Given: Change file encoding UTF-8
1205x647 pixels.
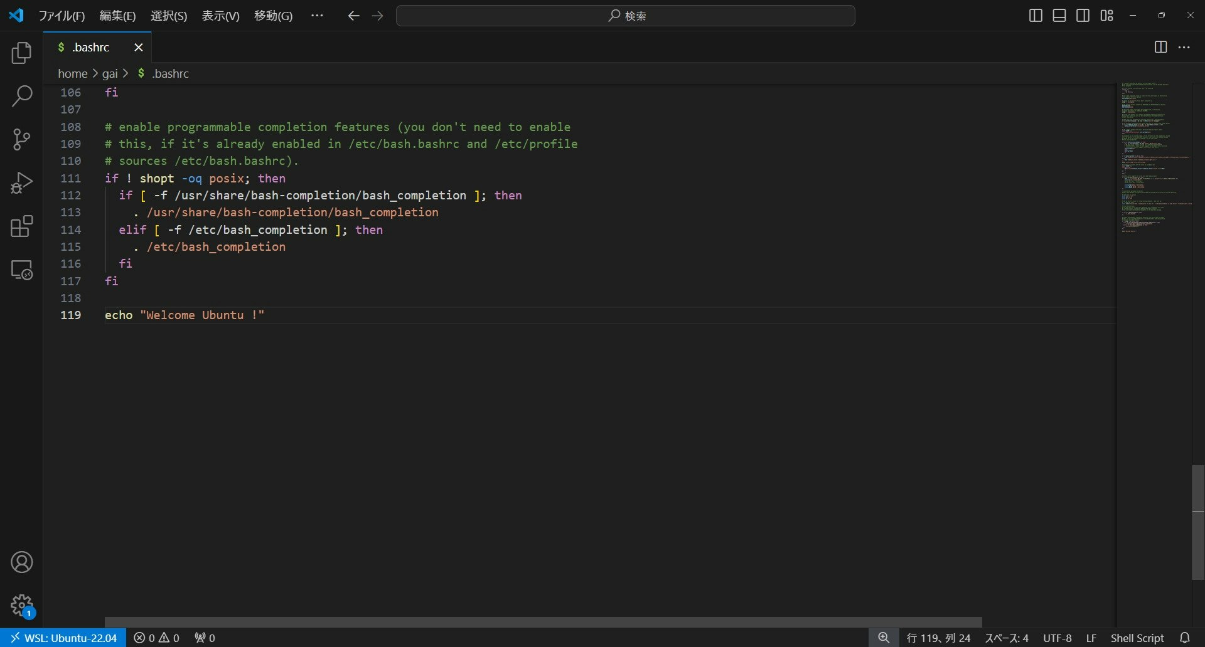Looking at the screenshot, I should click(1058, 638).
